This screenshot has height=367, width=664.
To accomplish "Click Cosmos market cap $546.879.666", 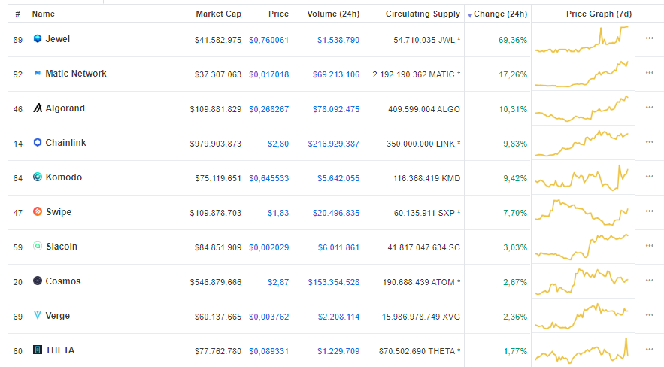I will [216, 282].
